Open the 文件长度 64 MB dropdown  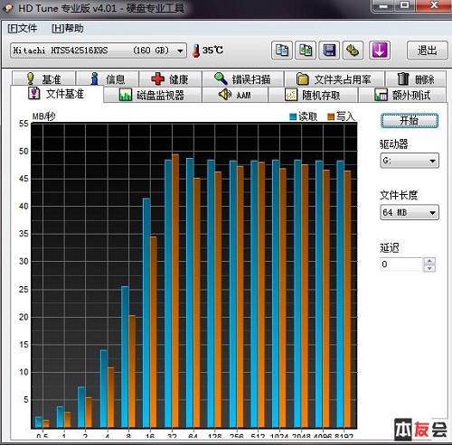(410, 212)
